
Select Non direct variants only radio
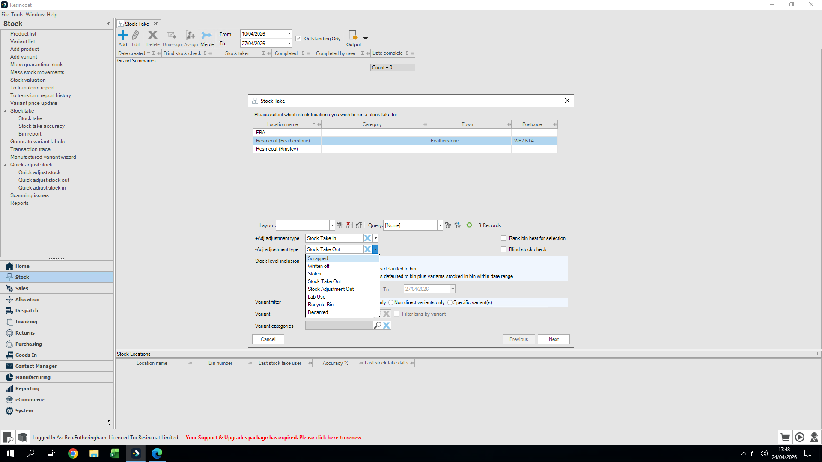pos(391,302)
